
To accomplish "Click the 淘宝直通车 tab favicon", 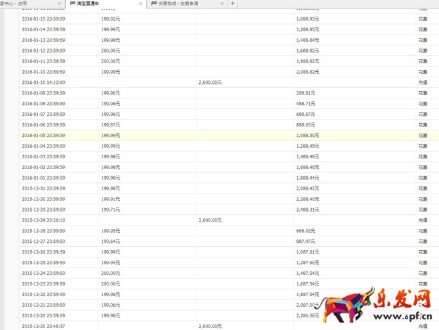I will click(73, 3).
